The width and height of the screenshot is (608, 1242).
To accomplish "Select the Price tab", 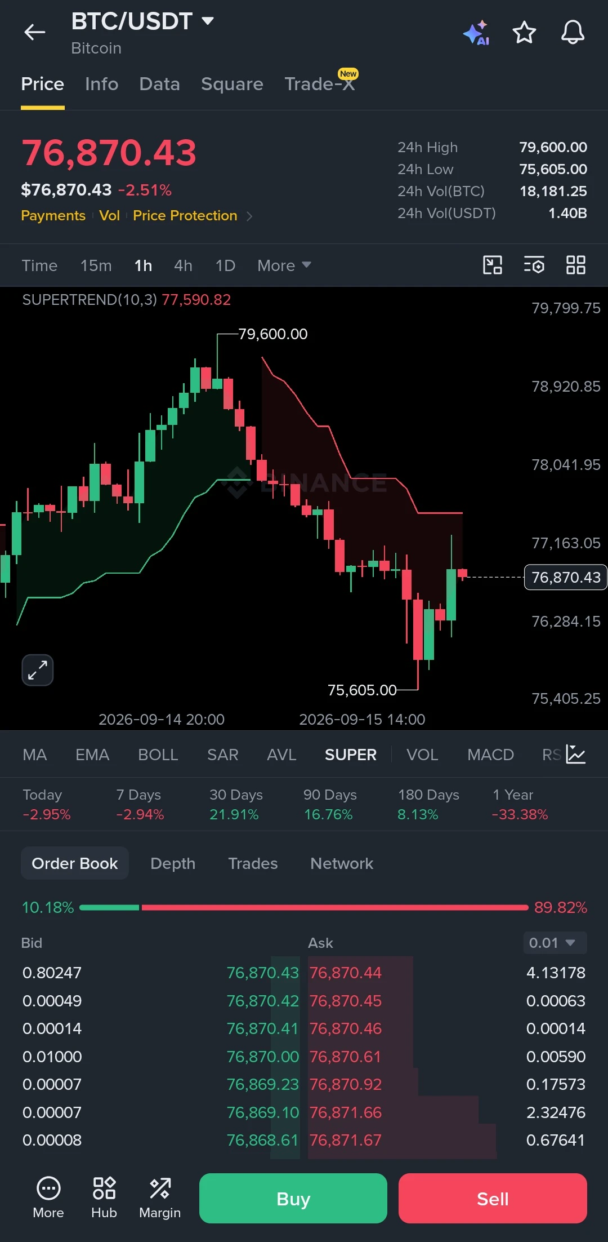I will coord(42,84).
